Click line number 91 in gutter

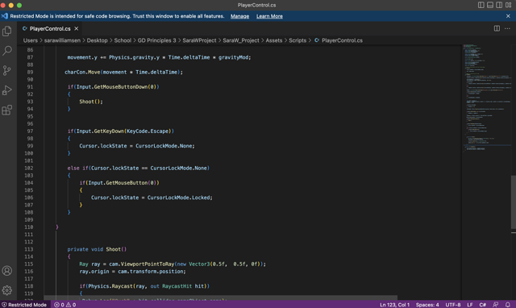30,87
